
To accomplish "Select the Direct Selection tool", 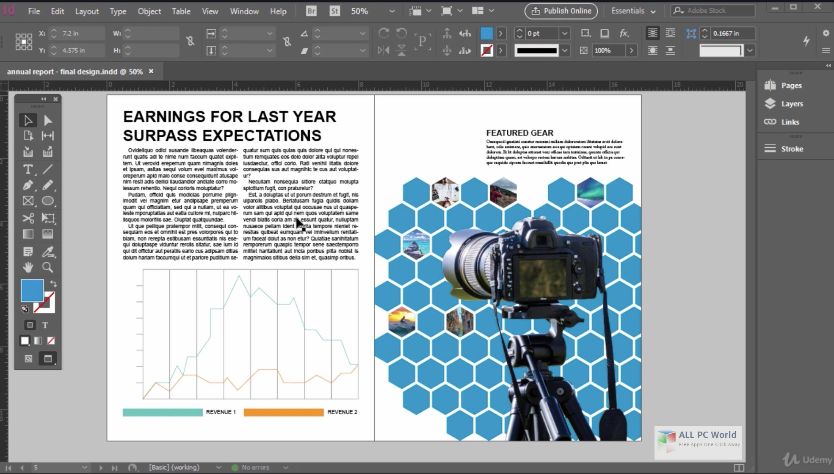I will pos(48,120).
